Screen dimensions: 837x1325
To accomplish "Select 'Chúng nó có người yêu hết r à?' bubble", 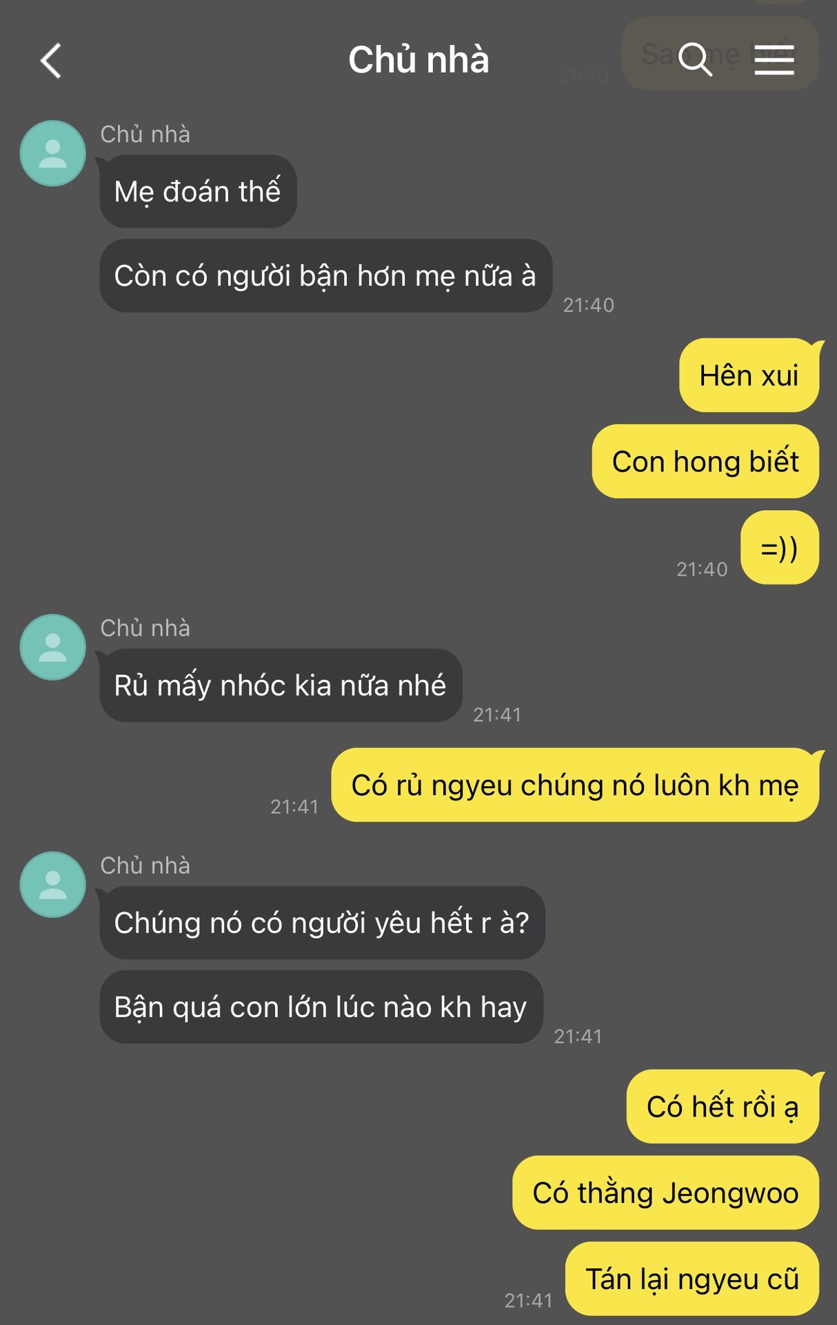I will [322, 923].
